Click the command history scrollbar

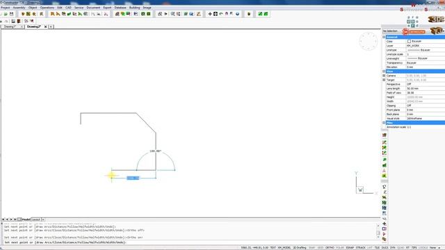pyautogui.click(x=378, y=231)
